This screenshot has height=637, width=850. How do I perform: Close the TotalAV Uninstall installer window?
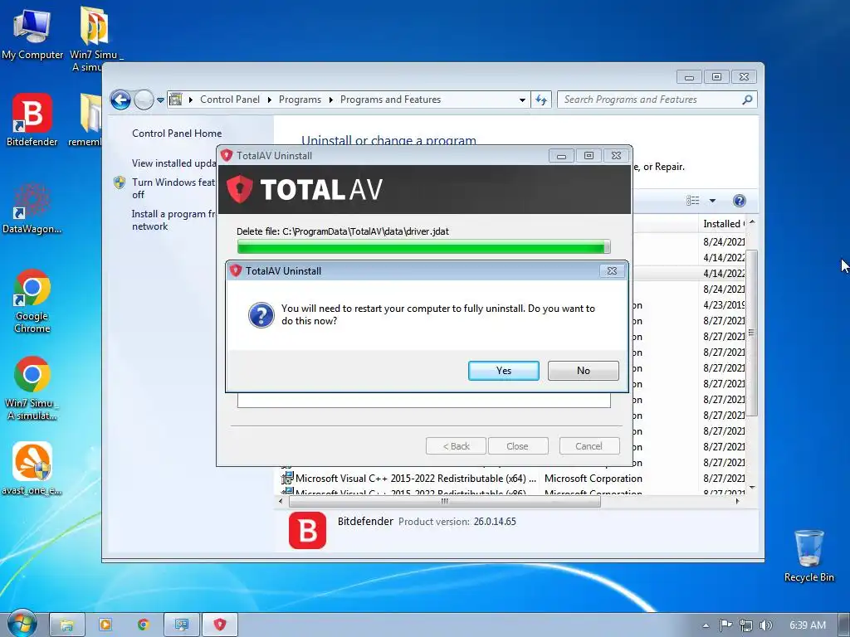[617, 156]
